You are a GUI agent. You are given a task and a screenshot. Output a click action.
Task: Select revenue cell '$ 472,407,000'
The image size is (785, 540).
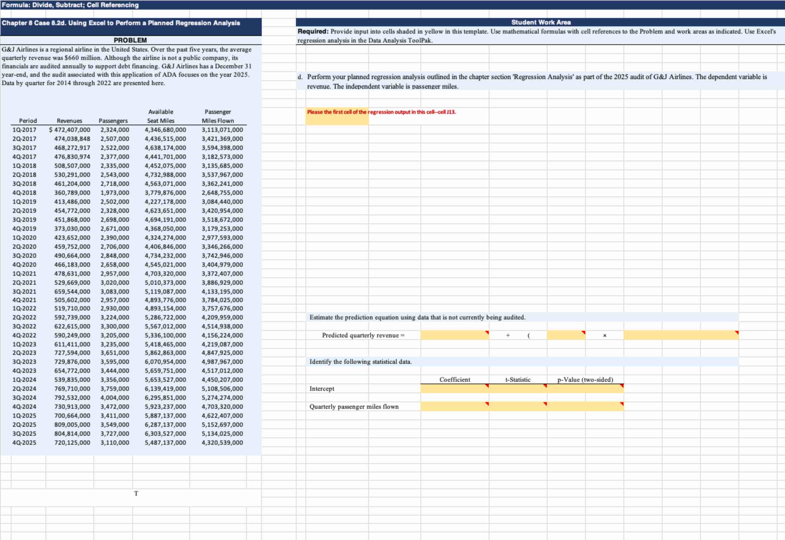point(69,130)
